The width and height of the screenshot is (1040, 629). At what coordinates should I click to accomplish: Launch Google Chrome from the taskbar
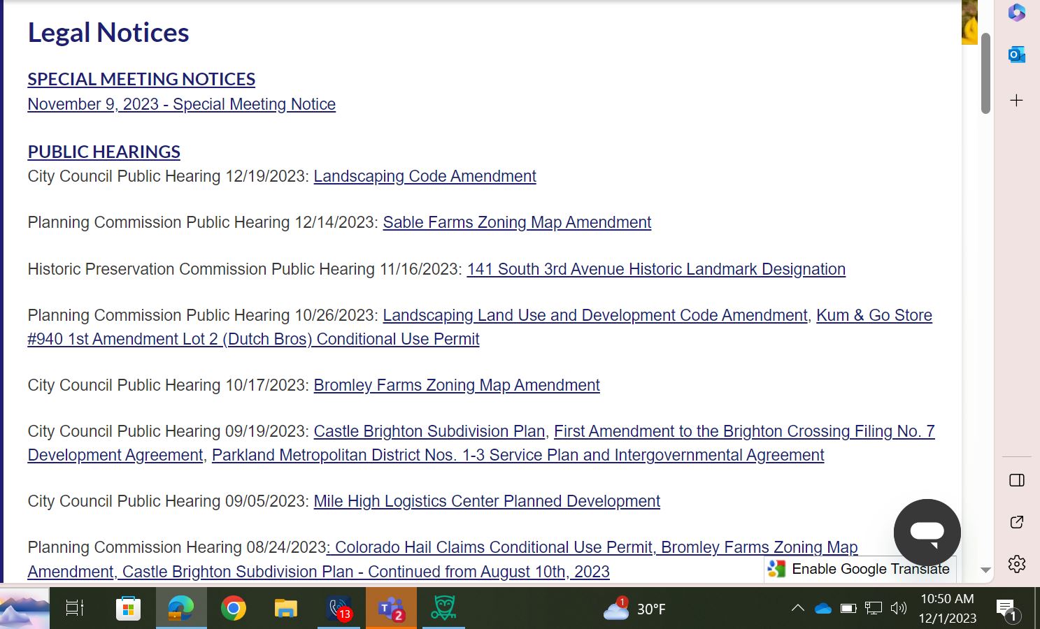[233, 609]
